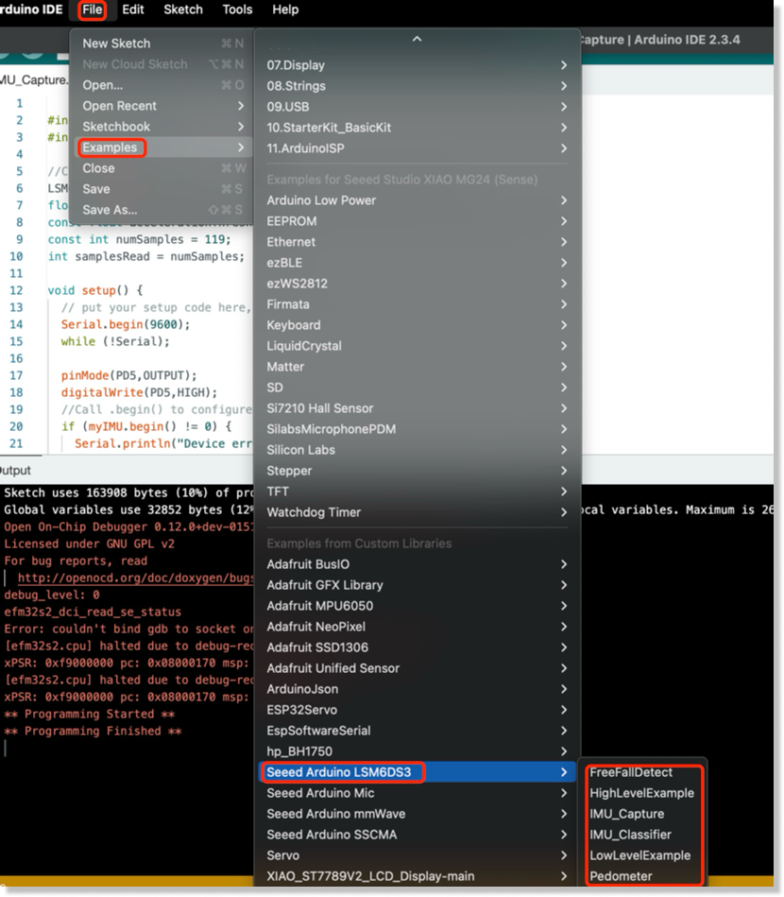Expand the Examples submenu

click(x=162, y=147)
